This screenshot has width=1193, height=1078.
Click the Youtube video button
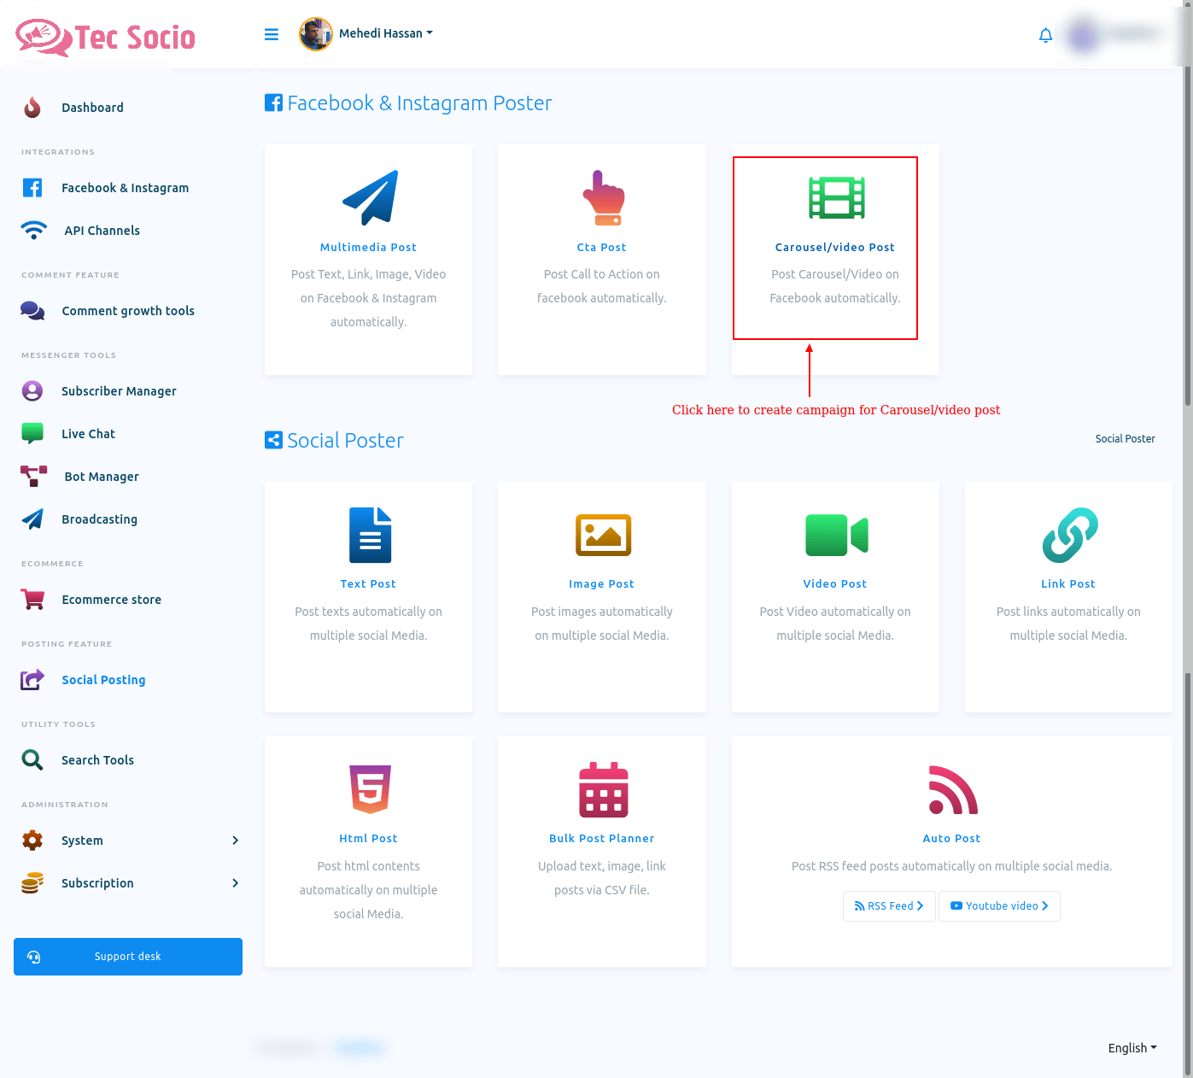pos(999,906)
